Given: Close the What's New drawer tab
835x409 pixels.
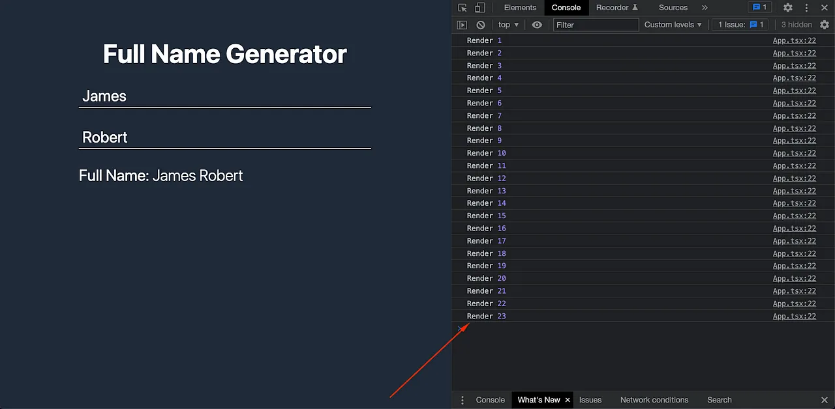Looking at the screenshot, I should pyautogui.click(x=567, y=400).
